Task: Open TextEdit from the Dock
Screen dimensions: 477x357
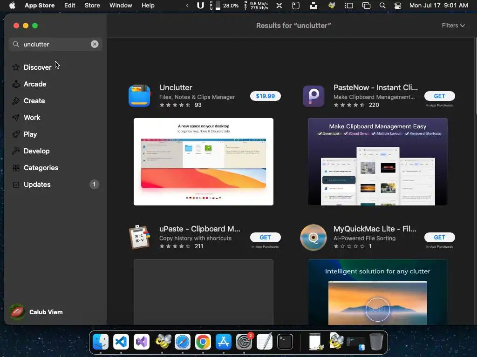Action: point(265,342)
